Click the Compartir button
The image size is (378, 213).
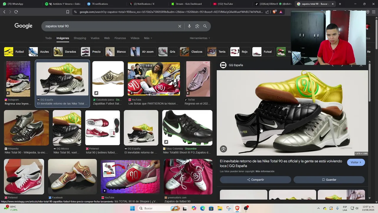[x=255, y=180]
